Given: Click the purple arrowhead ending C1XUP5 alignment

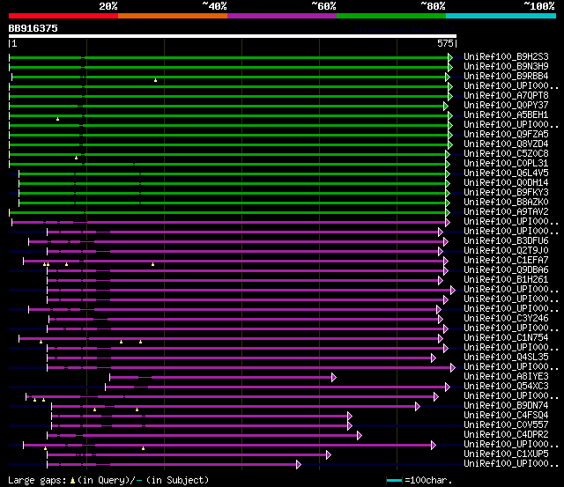Looking at the screenshot, I should coord(329,455).
